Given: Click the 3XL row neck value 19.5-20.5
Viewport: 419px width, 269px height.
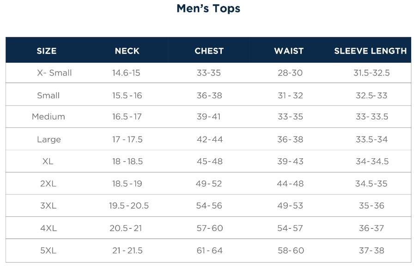Looking at the screenshot, I should tap(129, 206).
